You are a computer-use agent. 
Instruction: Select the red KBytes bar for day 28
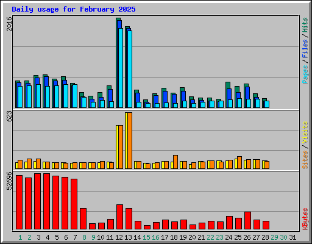[x=266, y=225]
